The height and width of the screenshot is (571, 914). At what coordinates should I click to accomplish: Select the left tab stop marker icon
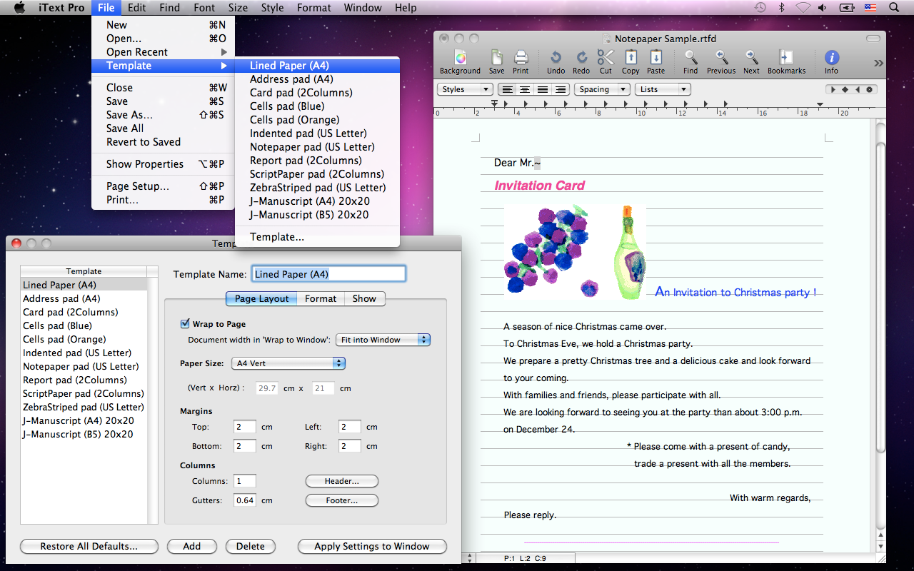pos(832,89)
